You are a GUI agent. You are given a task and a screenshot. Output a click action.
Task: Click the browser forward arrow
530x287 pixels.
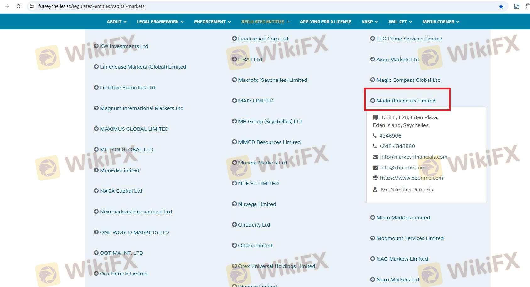[x=7, y=6]
